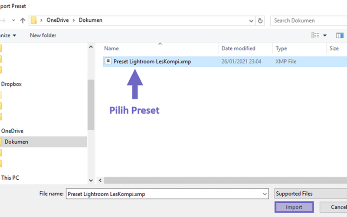Sort by Size column header
The height and width of the screenshot is (217, 347).
tap(334, 49)
